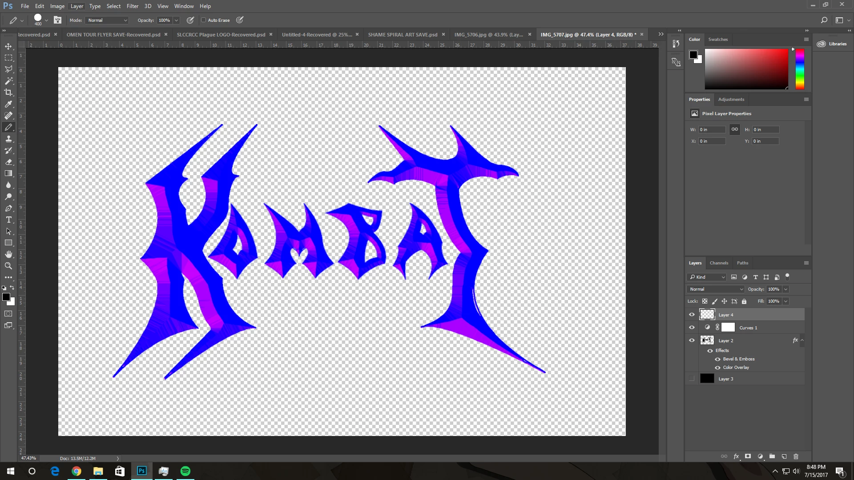Select the Crop tool
Image resolution: width=854 pixels, height=480 pixels.
coord(8,92)
